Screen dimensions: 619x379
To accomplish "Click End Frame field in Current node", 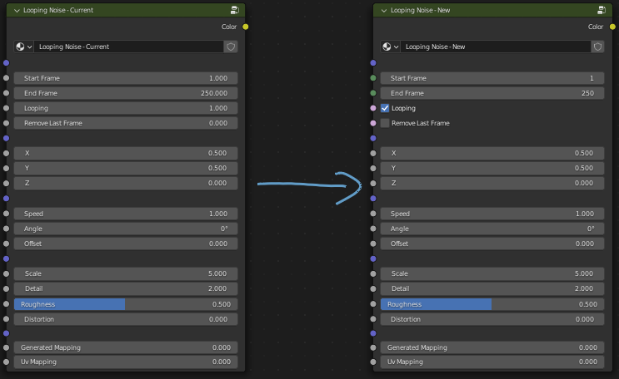I will [126, 93].
